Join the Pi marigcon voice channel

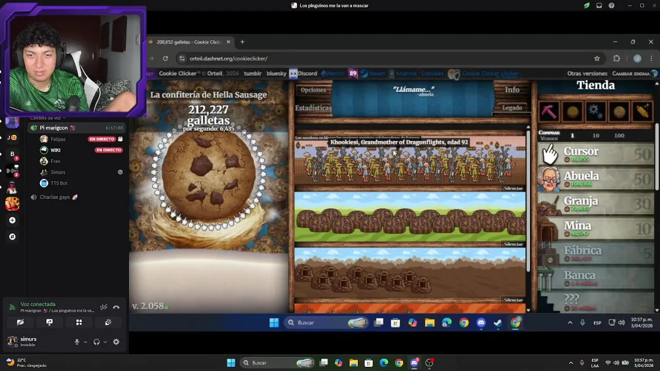coord(77,128)
